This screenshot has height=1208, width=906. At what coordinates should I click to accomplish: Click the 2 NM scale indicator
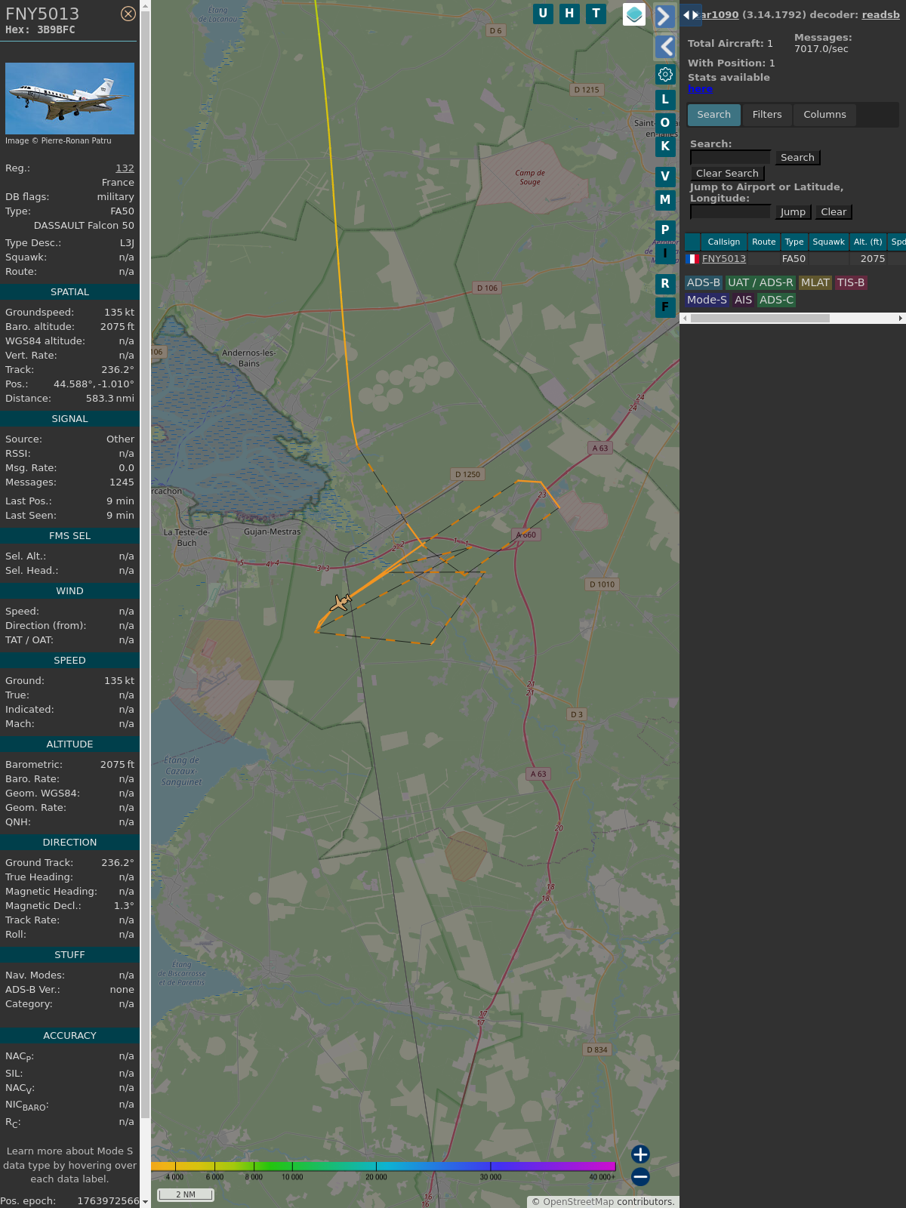coord(186,1194)
